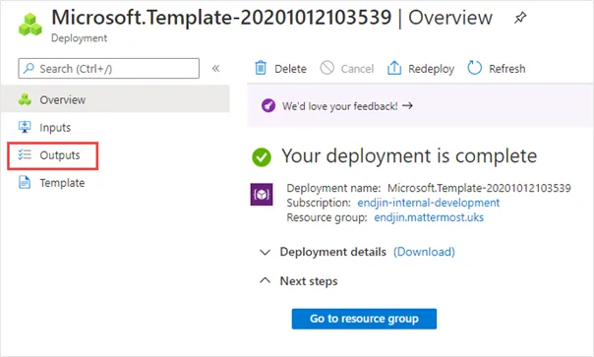Click the Deployment name value text
This screenshot has width=594, height=357.
[x=479, y=188]
